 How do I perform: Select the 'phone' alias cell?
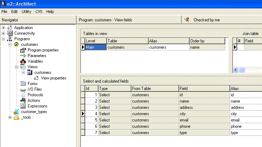pyautogui.click(x=246, y=126)
